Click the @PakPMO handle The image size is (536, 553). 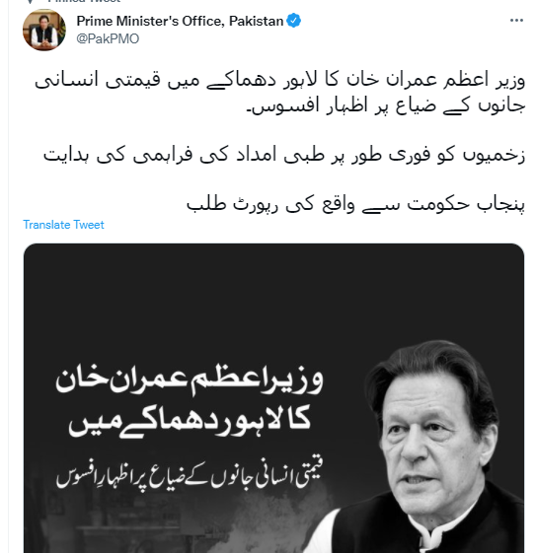coord(108,38)
